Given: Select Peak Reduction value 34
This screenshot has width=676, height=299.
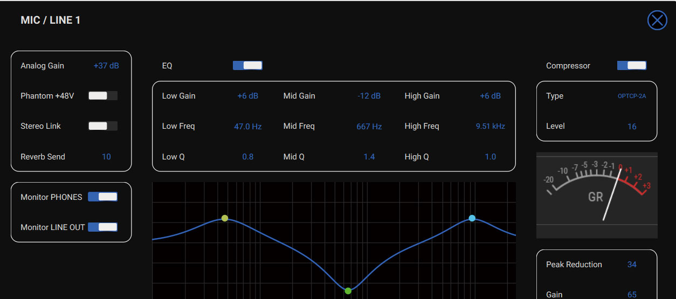Looking at the screenshot, I should [632, 265].
